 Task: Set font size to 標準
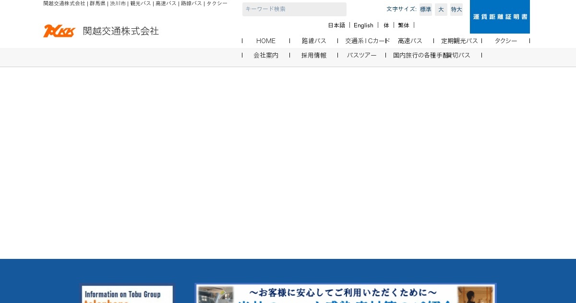pos(425,10)
